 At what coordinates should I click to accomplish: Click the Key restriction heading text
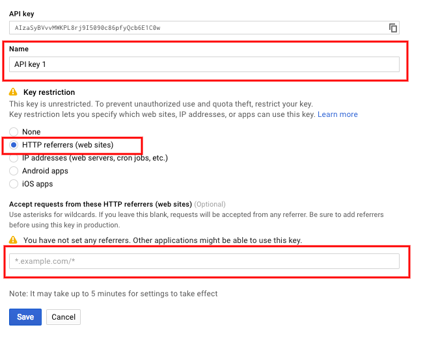pos(49,92)
